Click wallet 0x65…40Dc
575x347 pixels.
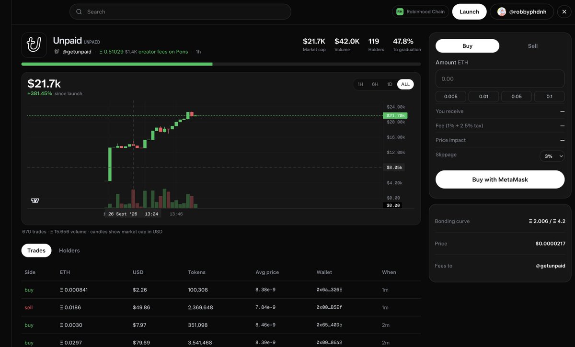point(329,325)
